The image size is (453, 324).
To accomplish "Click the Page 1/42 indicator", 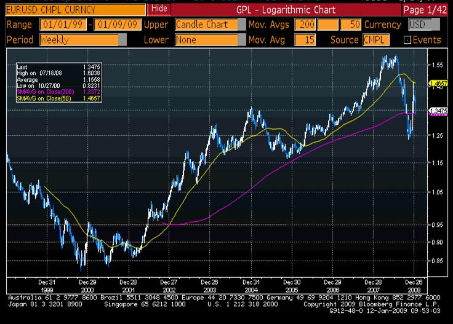I will (426, 10).
